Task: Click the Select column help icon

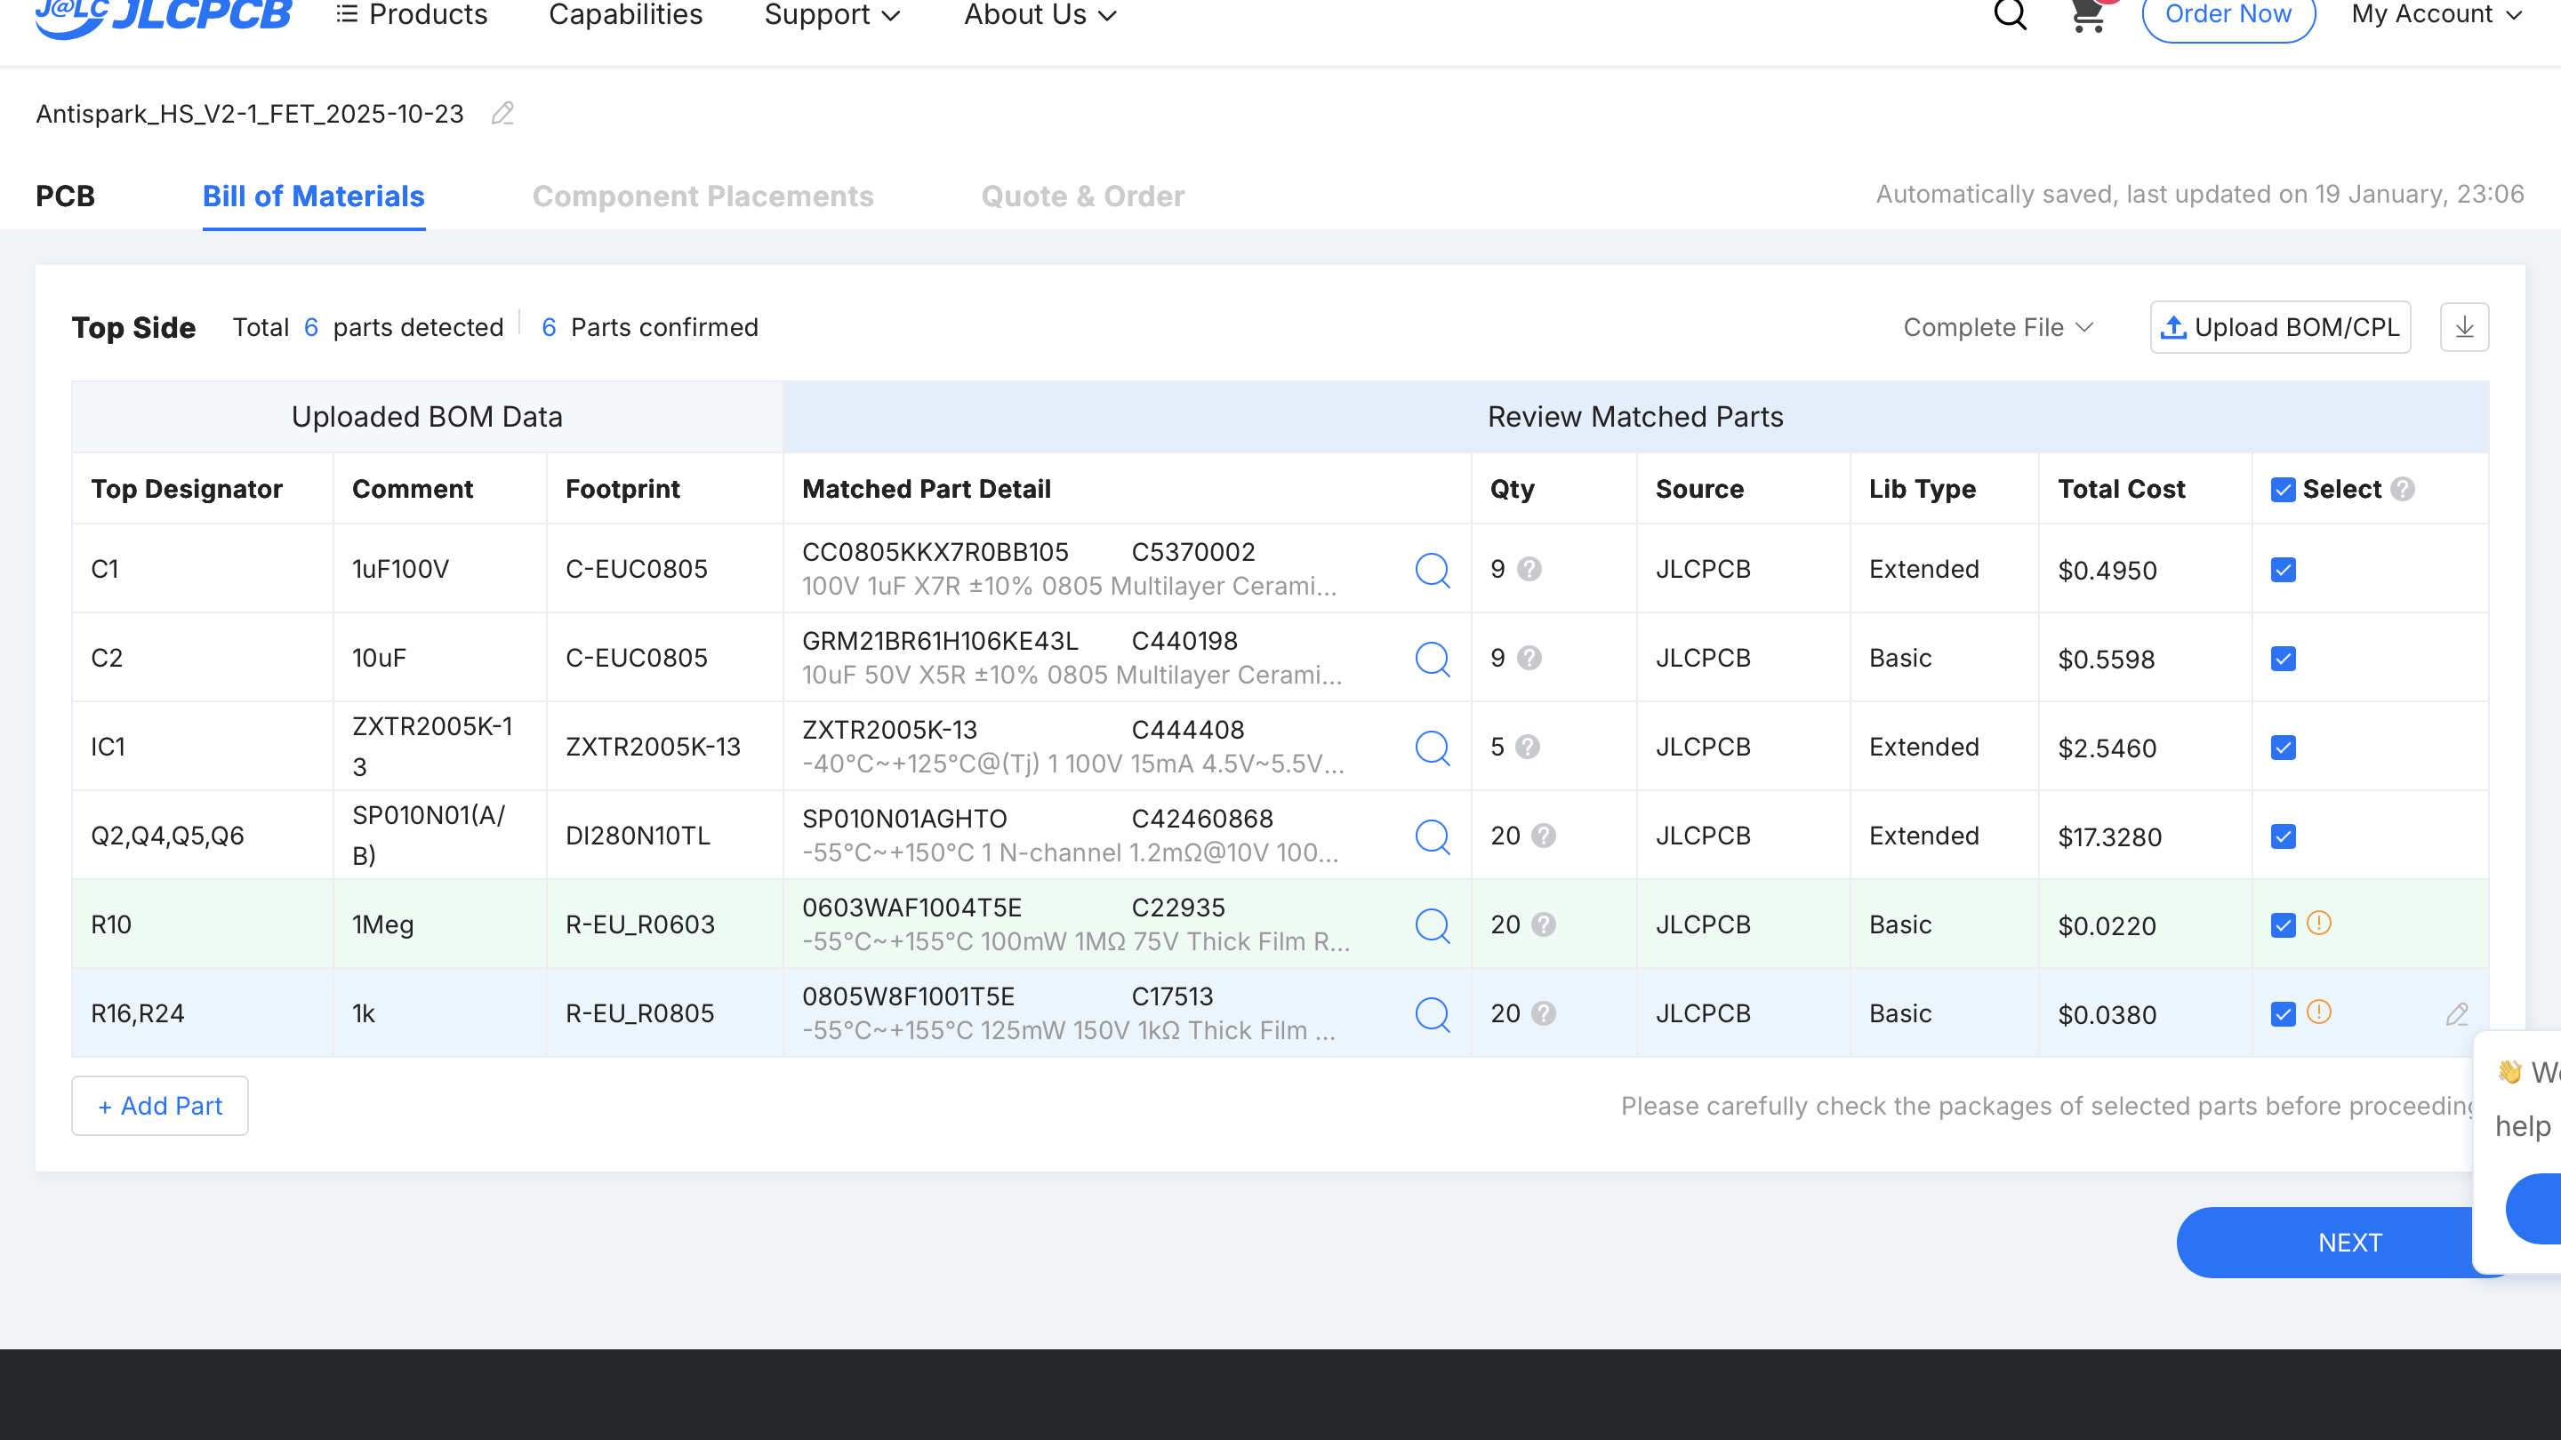Action: pos(2402,489)
